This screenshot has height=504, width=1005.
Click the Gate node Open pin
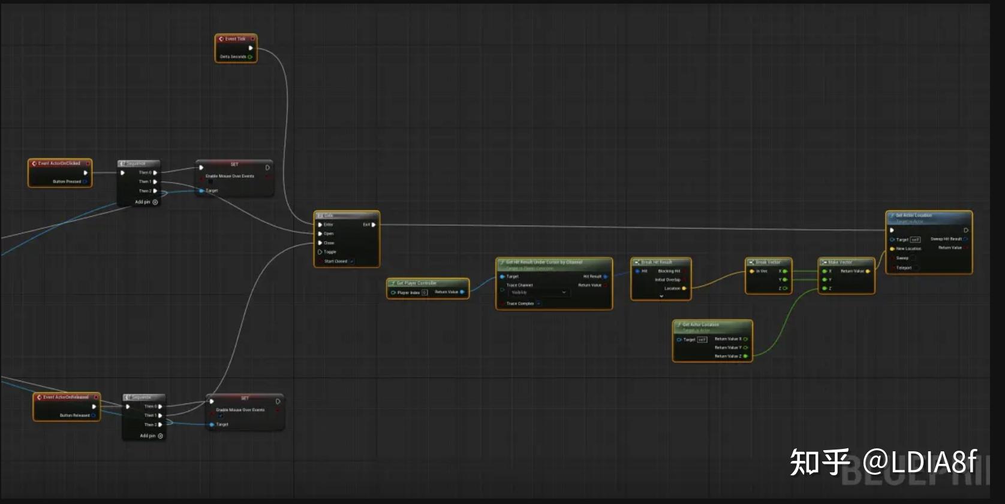[x=320, y=233]
